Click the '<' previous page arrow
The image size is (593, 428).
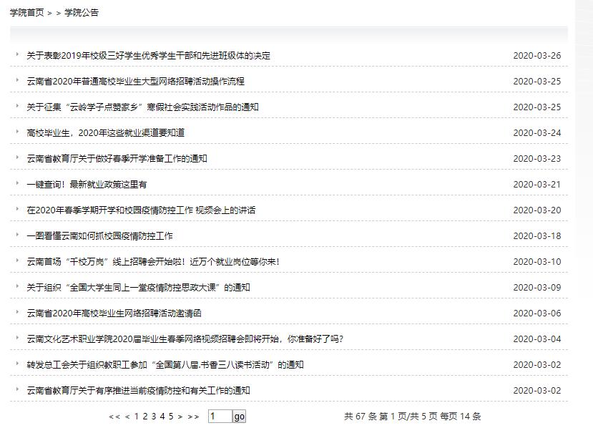[127, 417]
